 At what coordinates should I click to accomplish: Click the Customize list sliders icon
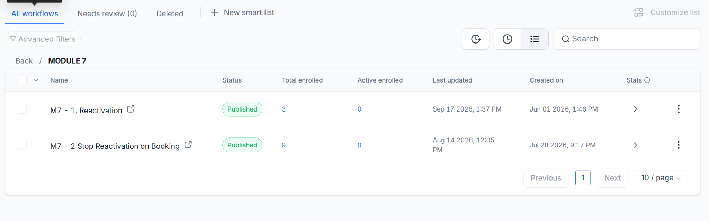point(639,12)
